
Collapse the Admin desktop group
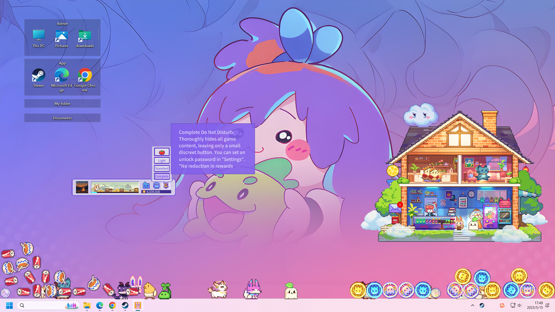[62, 23]
